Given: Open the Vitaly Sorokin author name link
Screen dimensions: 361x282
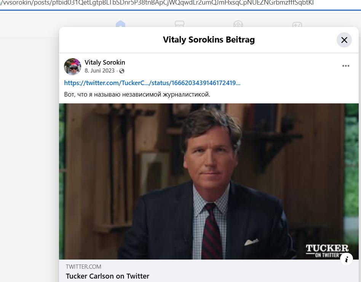Looking at the screenshot, I should click(x=105, y=62).
